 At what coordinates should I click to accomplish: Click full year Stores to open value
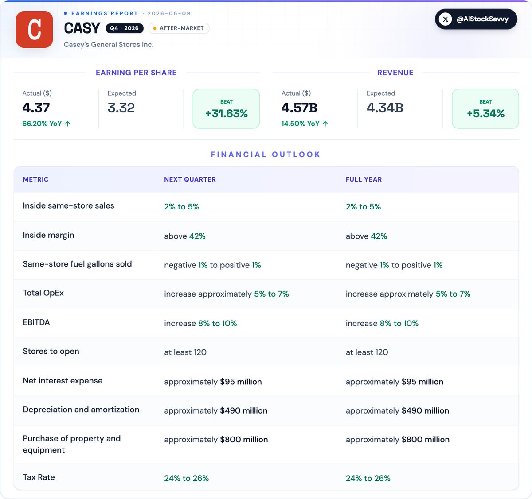[x=367, y=352]
